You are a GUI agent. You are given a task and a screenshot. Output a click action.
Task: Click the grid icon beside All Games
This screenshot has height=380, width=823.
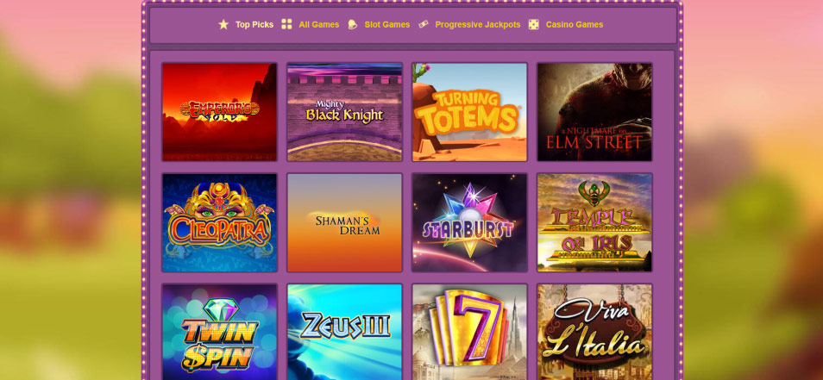(286, 24)
